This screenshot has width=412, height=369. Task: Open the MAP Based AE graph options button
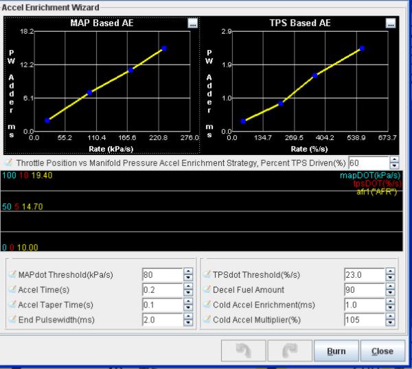coord(192,23)
